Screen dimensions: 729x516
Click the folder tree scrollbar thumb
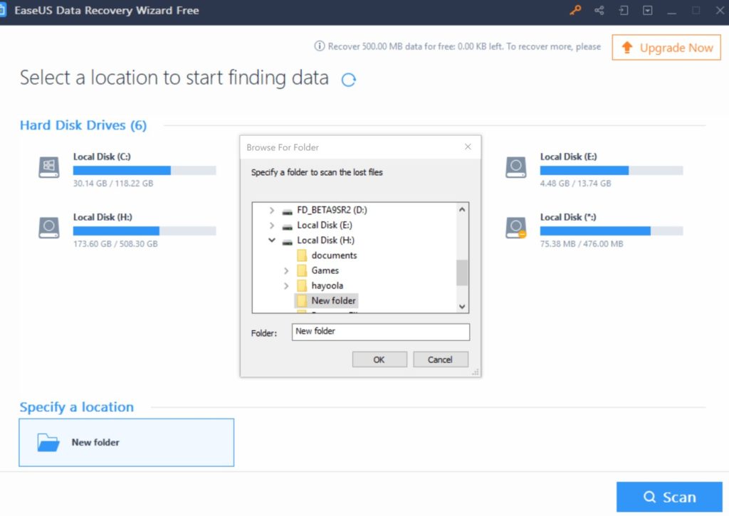click(x=462, y=273)
